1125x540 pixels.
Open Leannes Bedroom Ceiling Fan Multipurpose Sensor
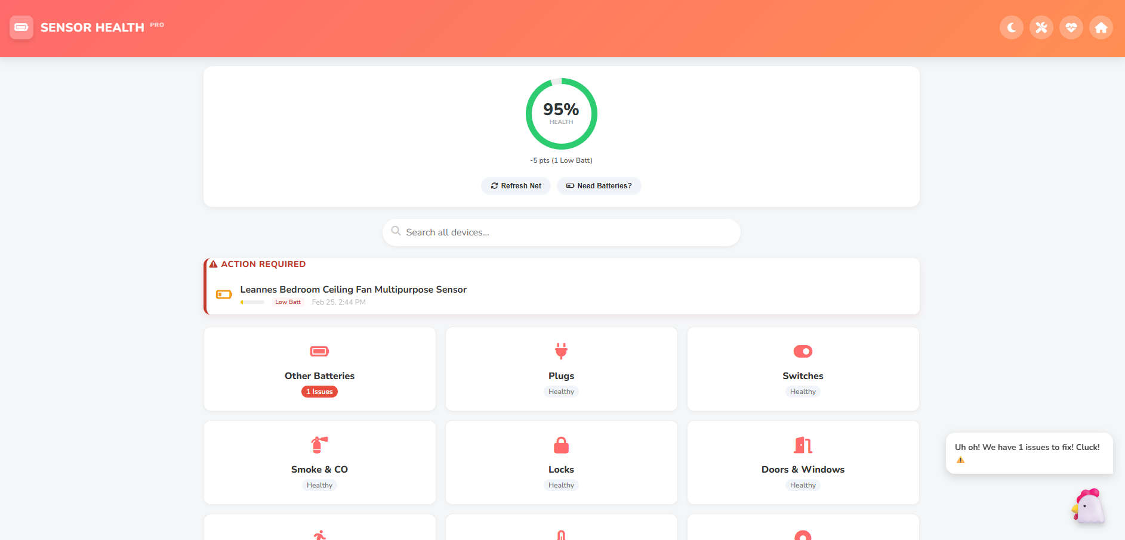point(353,290)
